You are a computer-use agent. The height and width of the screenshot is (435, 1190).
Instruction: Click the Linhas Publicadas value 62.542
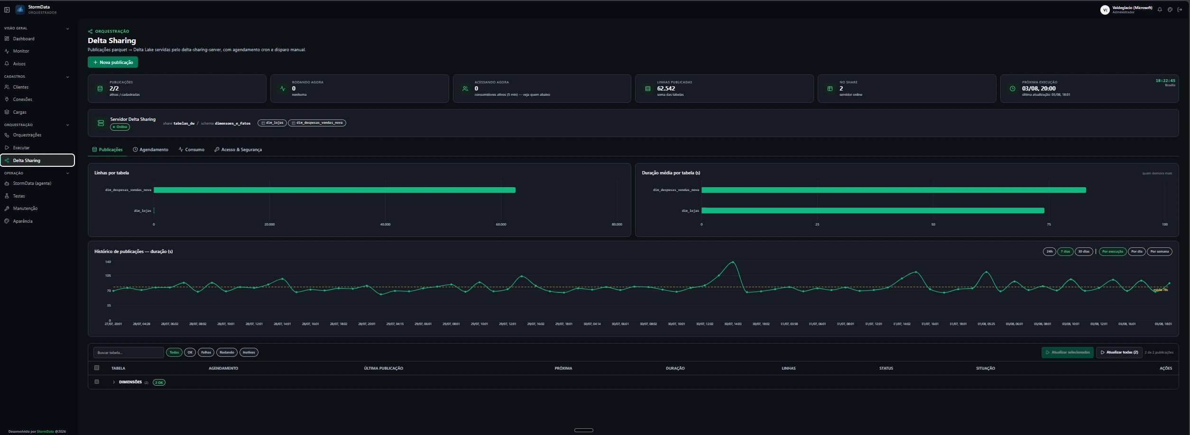(666, 89)
